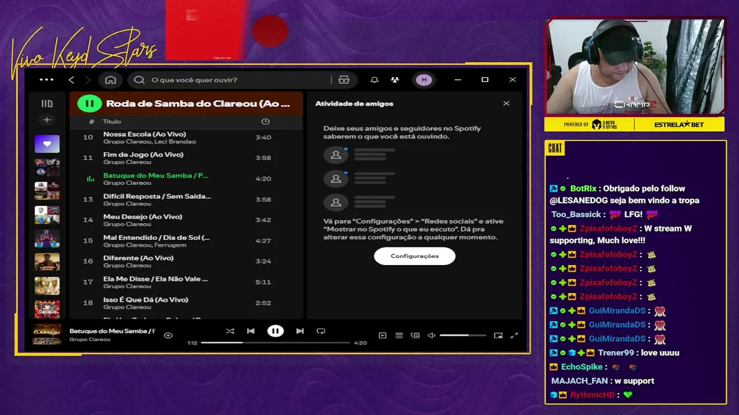Open Grupo Clareou in now-playing bar
This screenshot has height=415, width=739.
coord(90,339)
